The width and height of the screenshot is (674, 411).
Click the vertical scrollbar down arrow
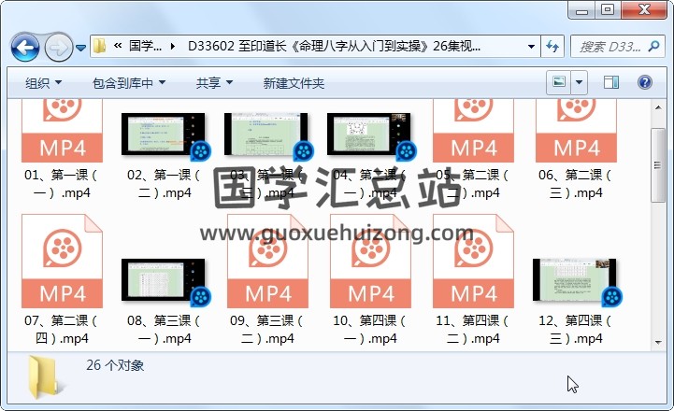[x=659, y=342]
